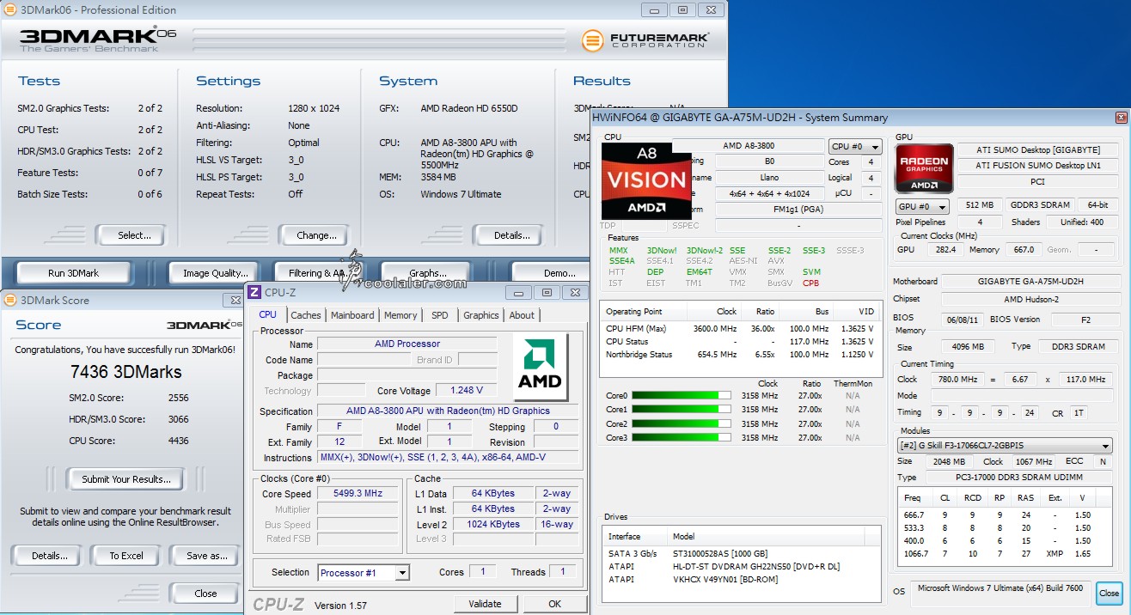Screen dimensions: 1131x615
Task: Close the 3DMark Score window with Close button
Action: click(205, 594)
